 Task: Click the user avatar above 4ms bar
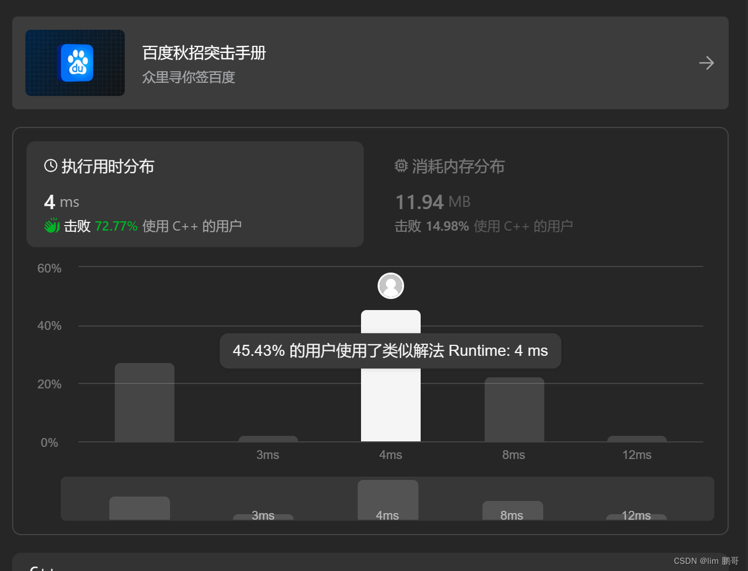point(391,286)
